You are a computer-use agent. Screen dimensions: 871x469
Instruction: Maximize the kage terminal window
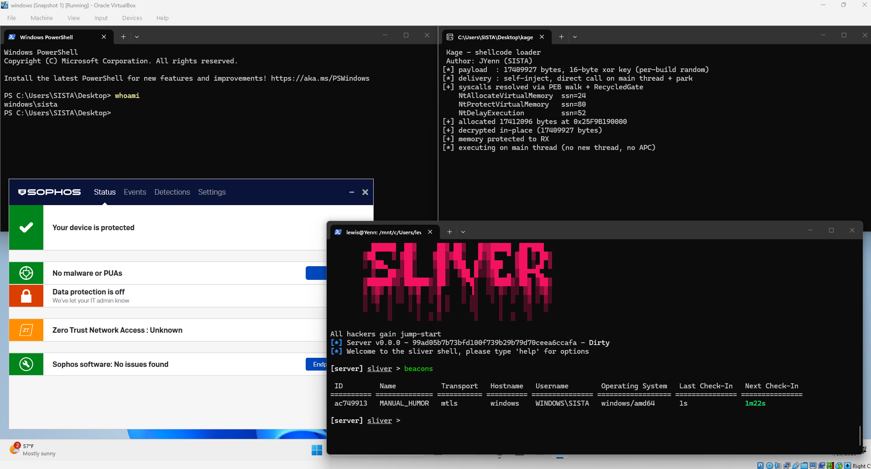click(x=844, y=35)
